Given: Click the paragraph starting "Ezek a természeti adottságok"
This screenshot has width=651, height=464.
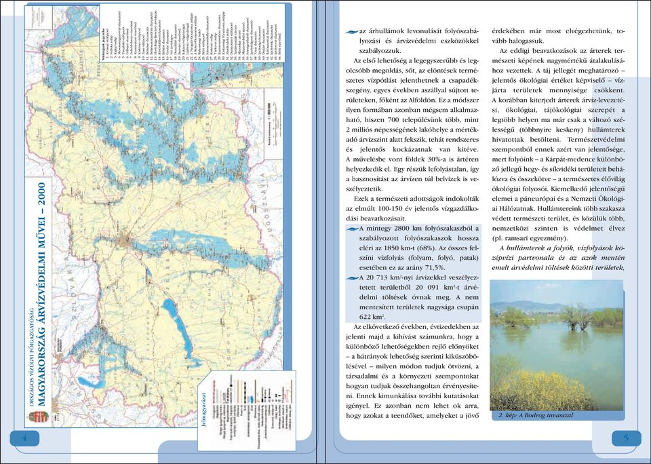Looking at the screenshot, I should point(412,208).
